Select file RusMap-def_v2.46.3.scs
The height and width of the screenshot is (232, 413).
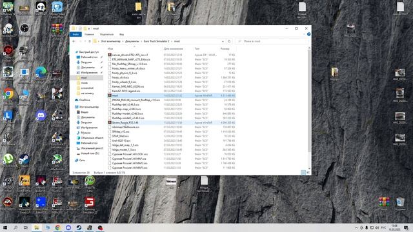pos(171,104)
